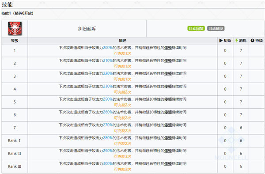This screenshot has width=265, height=174.
Task: Select the Rank Ⅲ level cell
Action: coord(15,166)
